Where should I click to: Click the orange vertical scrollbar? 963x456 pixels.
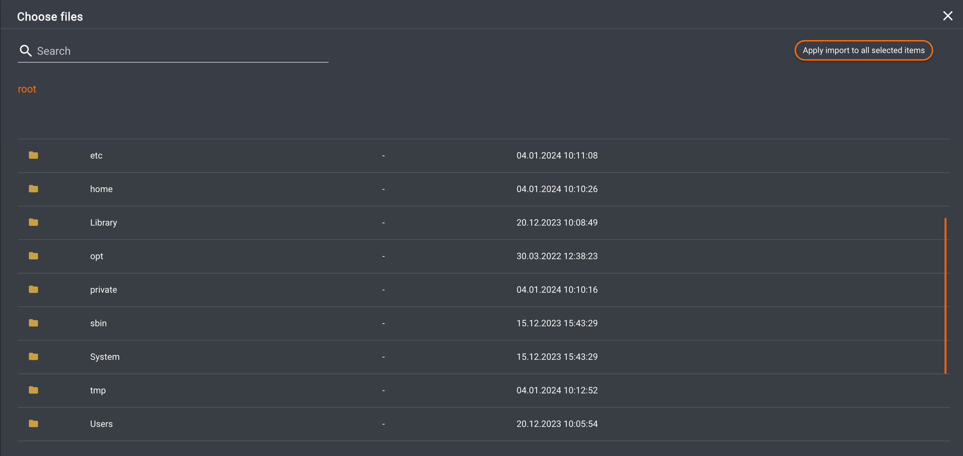coord(945,296)
